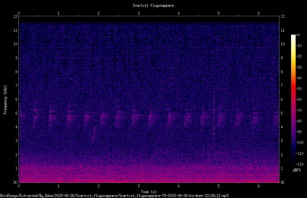Click the 'dBFS' label under color scale
Image resolution: width=307 pixels, height=198 pixels.
(297, 170)
